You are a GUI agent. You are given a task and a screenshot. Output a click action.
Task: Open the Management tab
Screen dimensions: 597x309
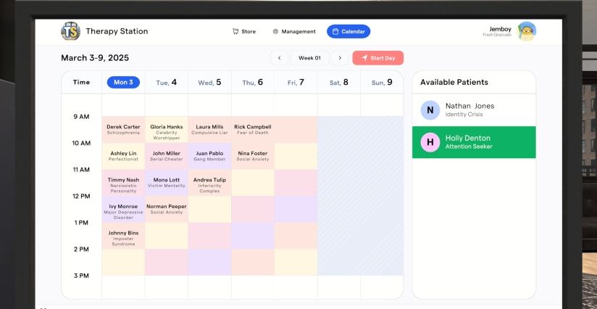click(294, 31)
